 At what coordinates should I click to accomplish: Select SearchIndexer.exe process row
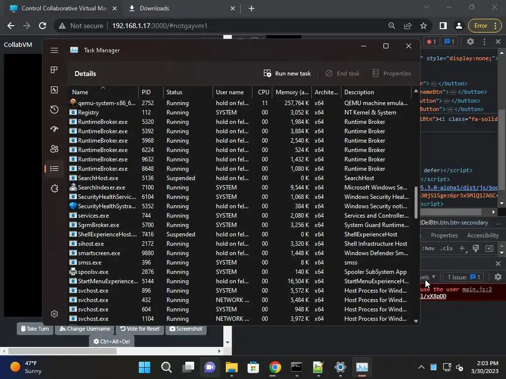(x=240, y=187)
